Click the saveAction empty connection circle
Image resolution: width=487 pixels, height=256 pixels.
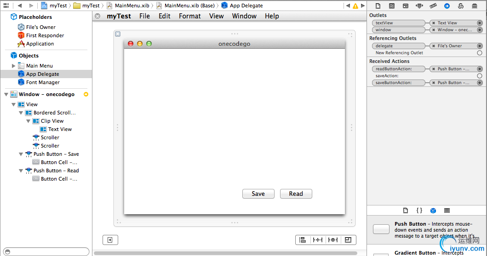[480, 76]
